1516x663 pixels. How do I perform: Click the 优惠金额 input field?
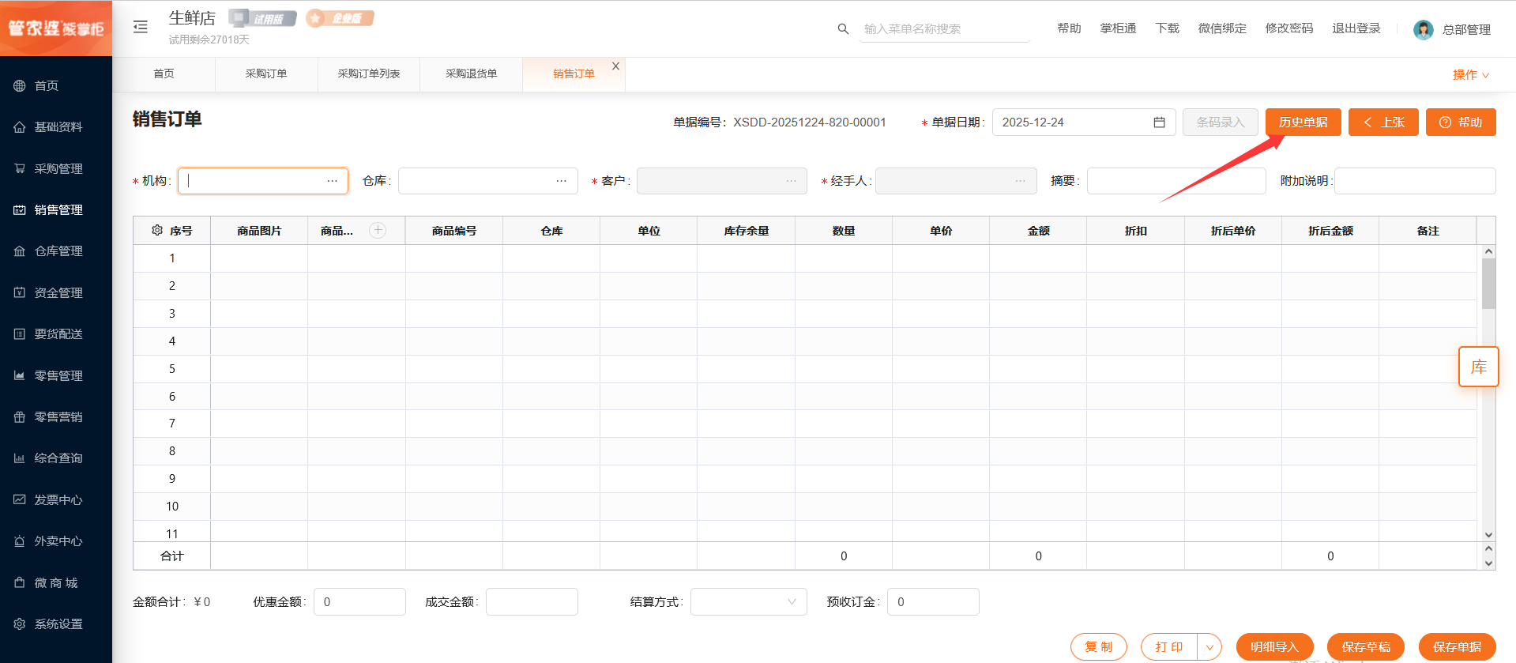359,602
